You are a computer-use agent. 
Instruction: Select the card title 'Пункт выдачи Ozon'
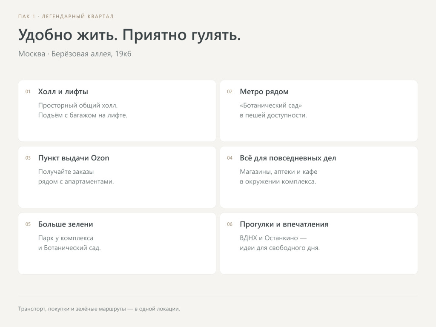click(74, 158)
